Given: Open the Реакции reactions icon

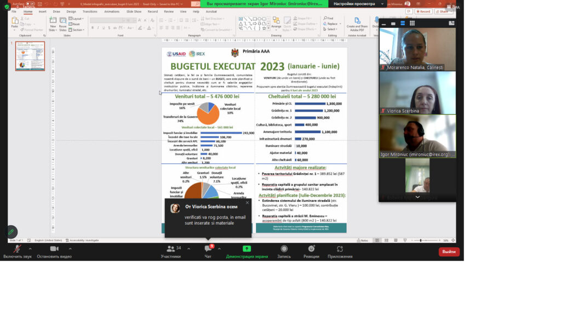Looking at the screenshot, I should click(x=311, y=249).
